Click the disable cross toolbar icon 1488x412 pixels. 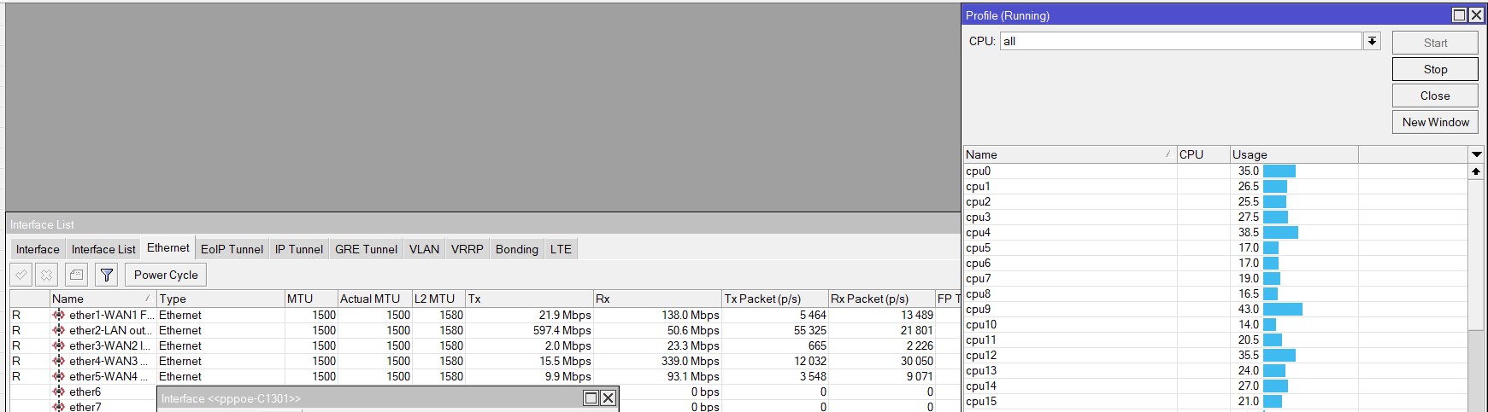tap(47, 275)
